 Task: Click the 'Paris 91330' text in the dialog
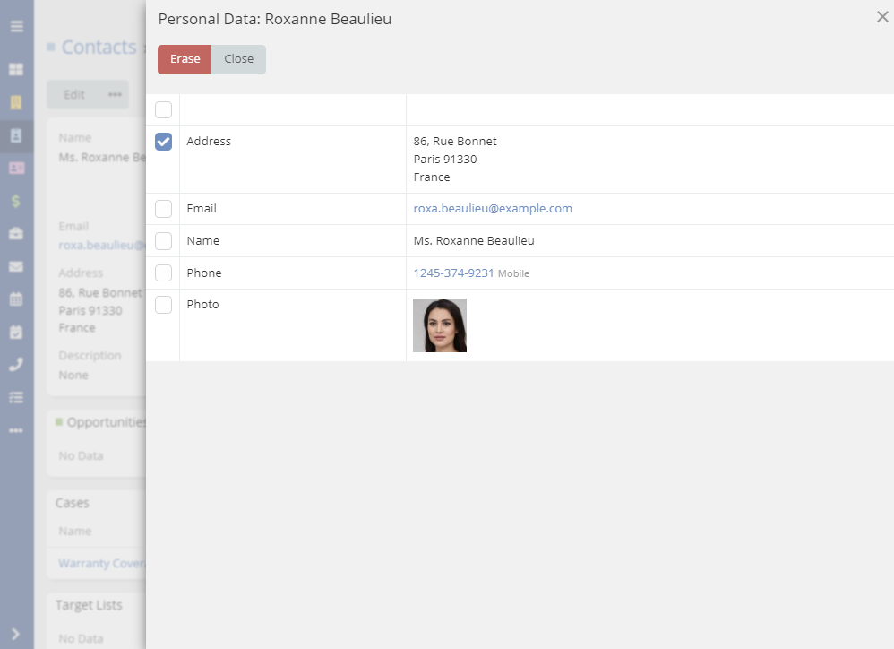click(x=445, y=160)
